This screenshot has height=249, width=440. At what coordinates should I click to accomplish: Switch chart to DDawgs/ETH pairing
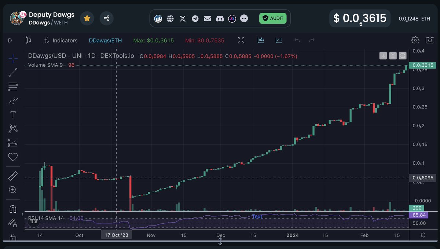point(105,40)
